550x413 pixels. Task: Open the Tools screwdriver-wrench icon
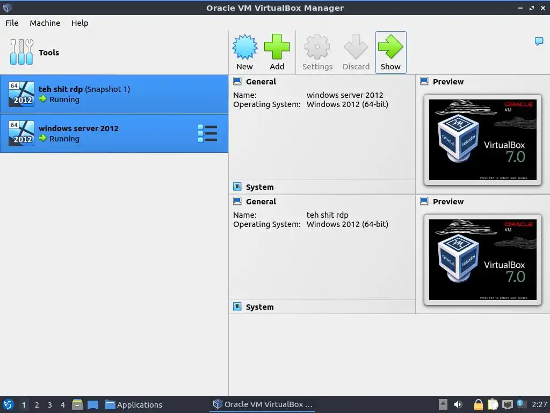21,52
